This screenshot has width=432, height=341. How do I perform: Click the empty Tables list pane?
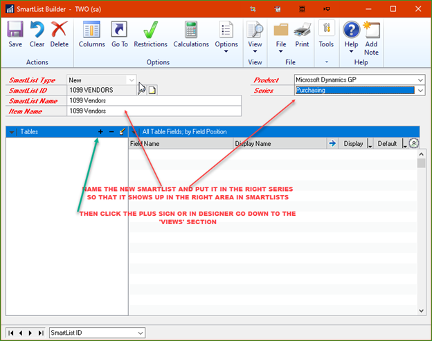tap(67, 226)
